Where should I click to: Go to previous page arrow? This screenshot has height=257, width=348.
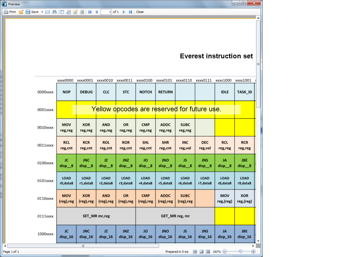96,12
